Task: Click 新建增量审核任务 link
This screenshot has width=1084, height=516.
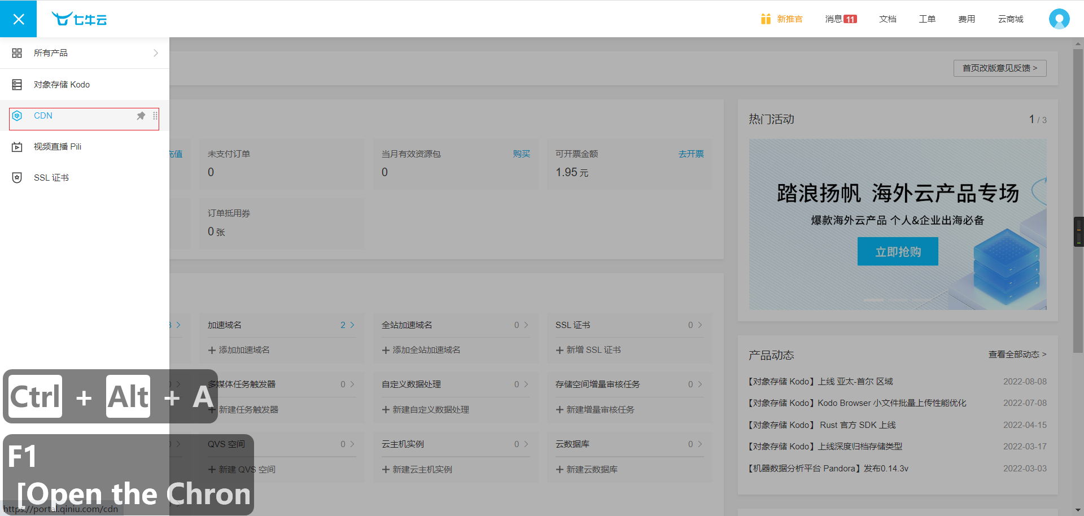Action: point(600,410)
